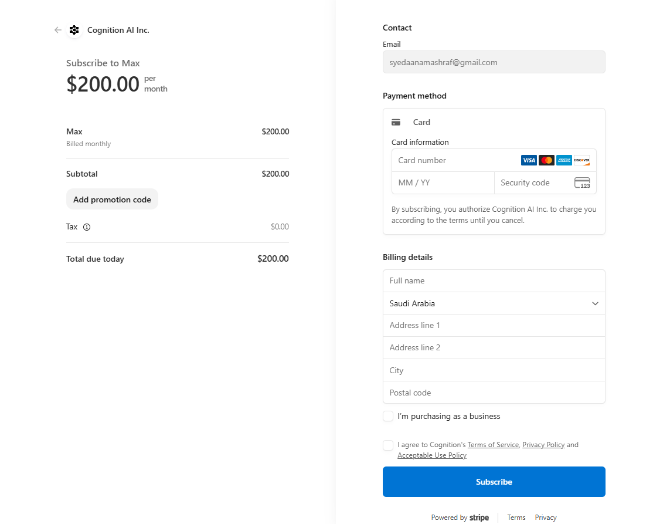Click the country dropdown chevron arrow
The height and width of the screenshot is (524, 670).
click(595, 304)
